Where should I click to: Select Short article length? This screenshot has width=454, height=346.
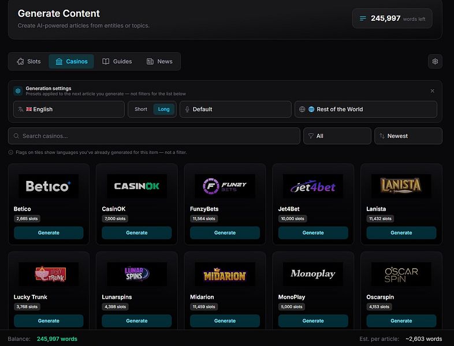click(x=141, y=109)
